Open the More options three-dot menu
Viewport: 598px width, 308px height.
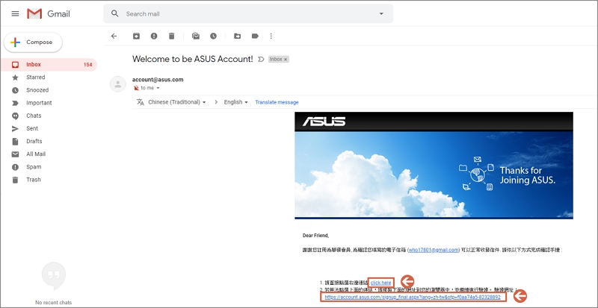click(271, 36)
